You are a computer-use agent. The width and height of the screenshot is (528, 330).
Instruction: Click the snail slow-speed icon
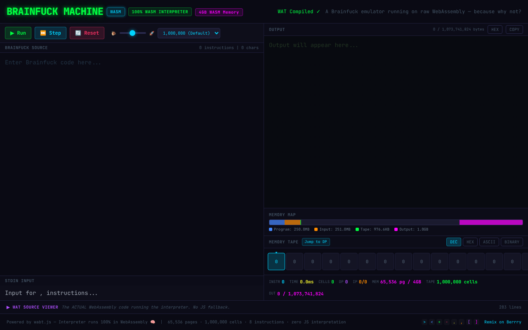113,33
